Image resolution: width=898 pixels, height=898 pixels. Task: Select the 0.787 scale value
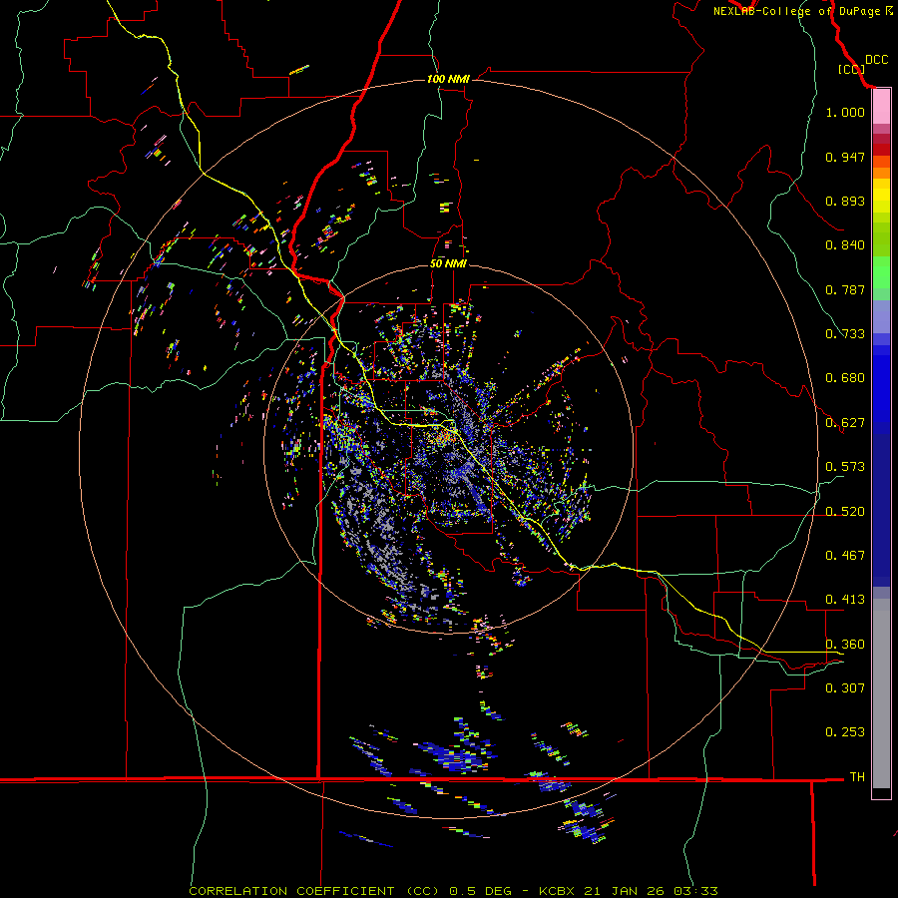(x=845, y=289)
